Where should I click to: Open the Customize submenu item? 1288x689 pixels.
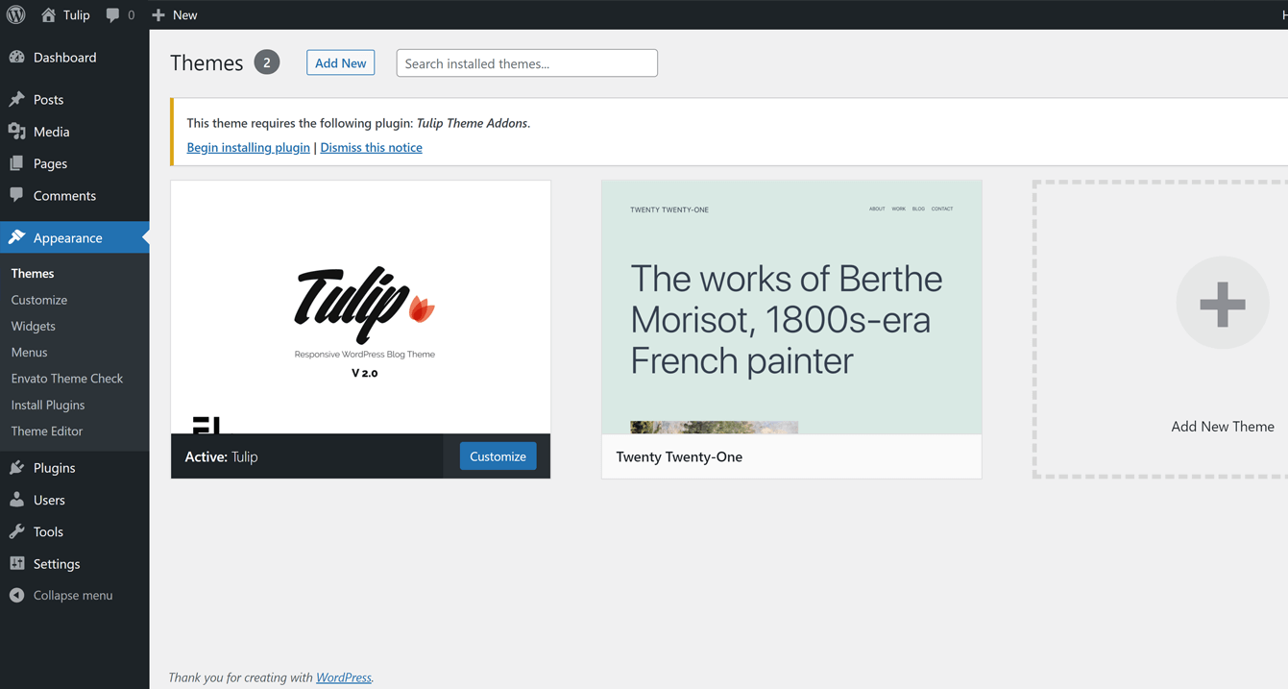[39, 300]
